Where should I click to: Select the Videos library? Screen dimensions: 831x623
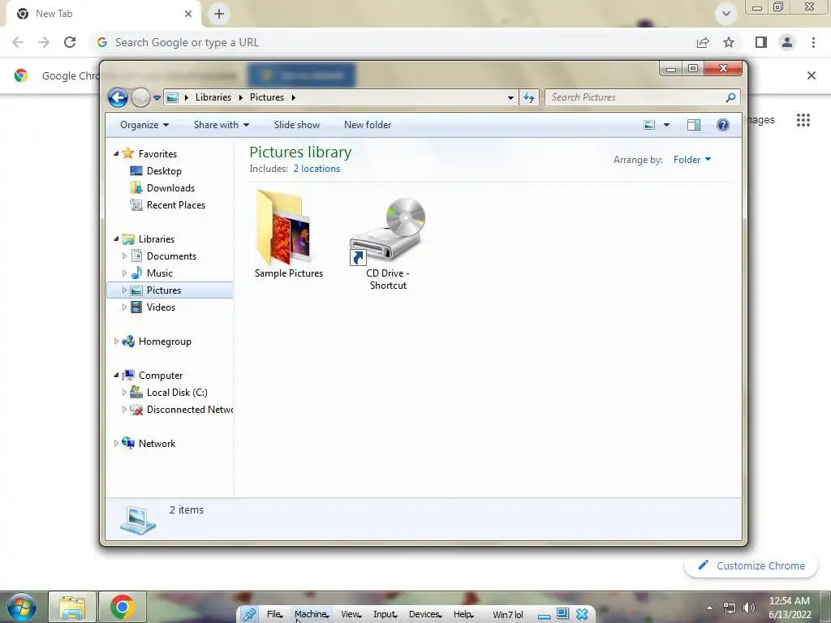(161, 307)
